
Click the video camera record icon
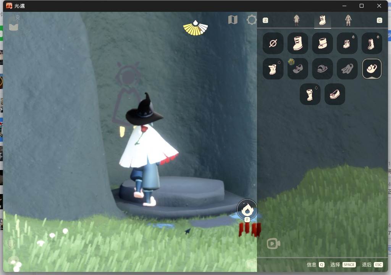click(x=273, y=244)
